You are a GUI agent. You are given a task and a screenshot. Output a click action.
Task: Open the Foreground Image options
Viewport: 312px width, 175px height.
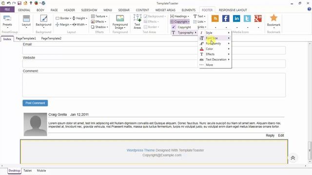click(x=120, y=22)
